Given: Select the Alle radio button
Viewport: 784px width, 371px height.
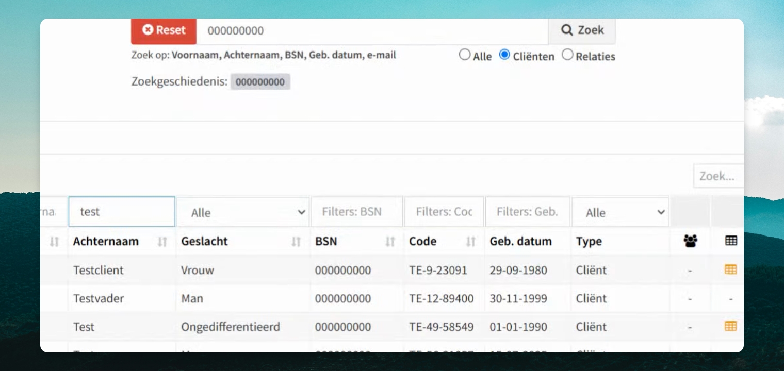Looking at the screenshot, I should tap(465, 55).
